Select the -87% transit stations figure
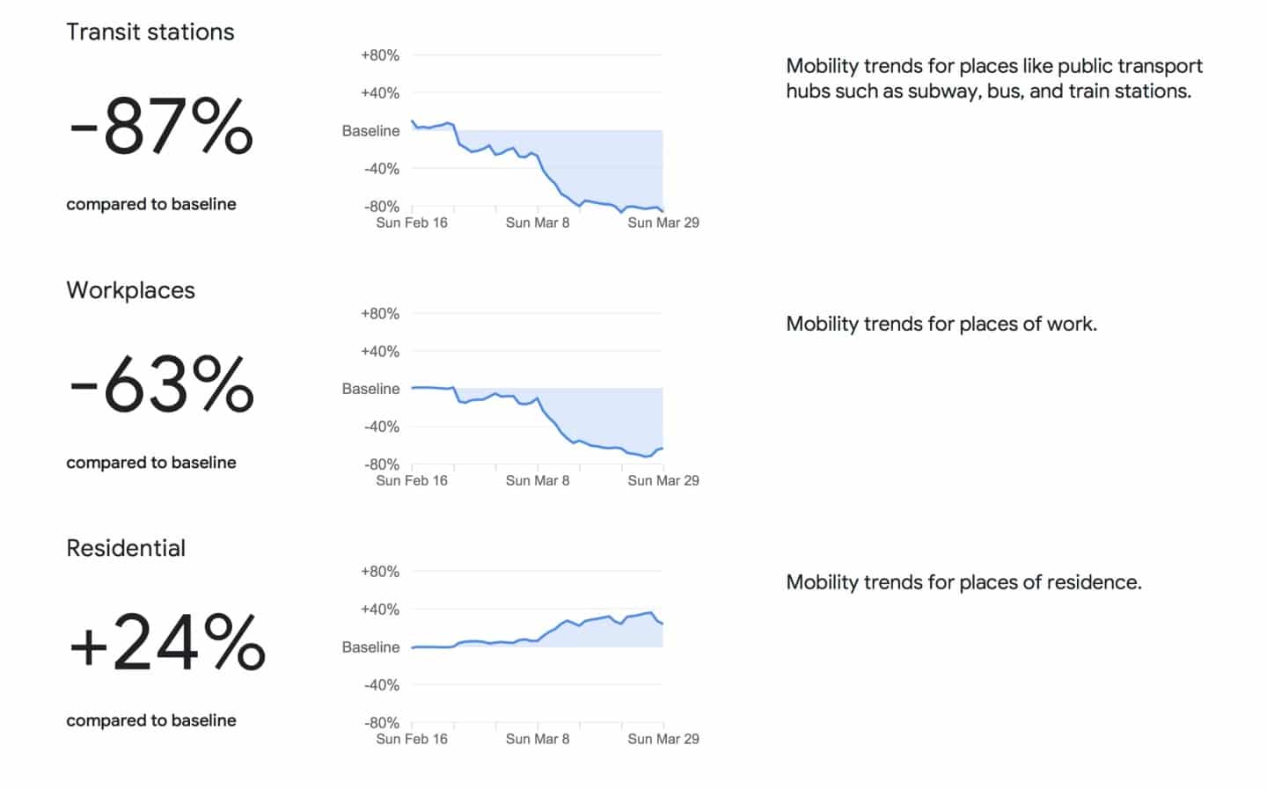 (161, 126)
